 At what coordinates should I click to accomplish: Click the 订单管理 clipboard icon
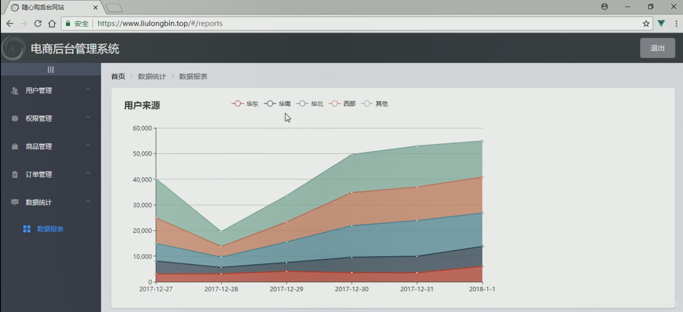tap(15, 175)
